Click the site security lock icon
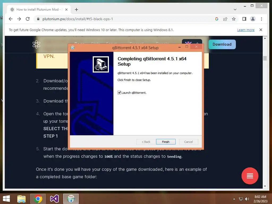This screenshot has height=204, width=272. tap(38, 19)
